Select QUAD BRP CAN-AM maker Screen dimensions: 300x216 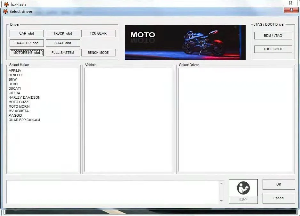24,120
